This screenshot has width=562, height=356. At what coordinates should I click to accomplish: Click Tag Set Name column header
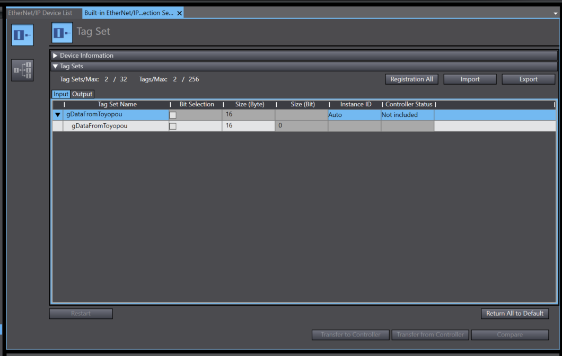tap(117, 104)
